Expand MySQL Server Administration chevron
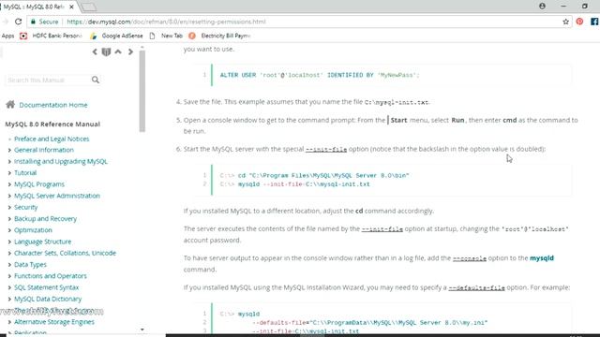The image size is (600, 337). point(9,196)
